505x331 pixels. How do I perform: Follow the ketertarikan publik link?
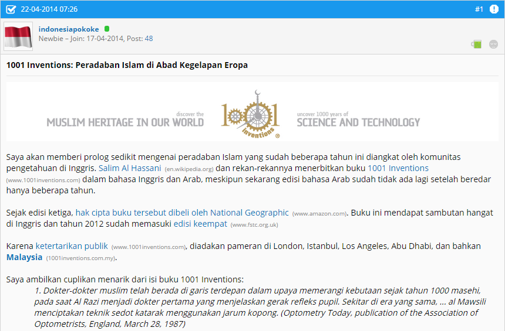point(72,246)
